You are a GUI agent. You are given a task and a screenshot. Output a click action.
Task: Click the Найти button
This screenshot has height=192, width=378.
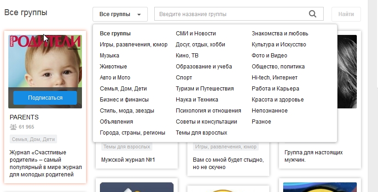coord(346,14)
